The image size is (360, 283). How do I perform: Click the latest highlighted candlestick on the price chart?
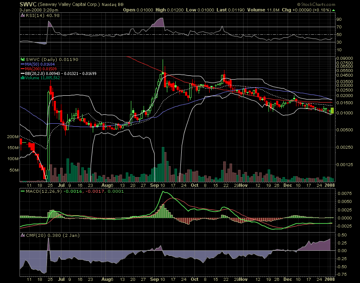[x=332, y=111]
